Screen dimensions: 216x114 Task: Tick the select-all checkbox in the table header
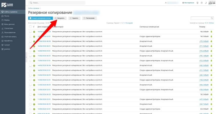[30, 27]
